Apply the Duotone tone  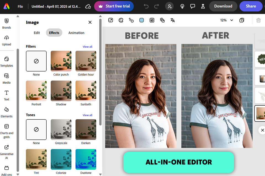[x=86, y=159]
